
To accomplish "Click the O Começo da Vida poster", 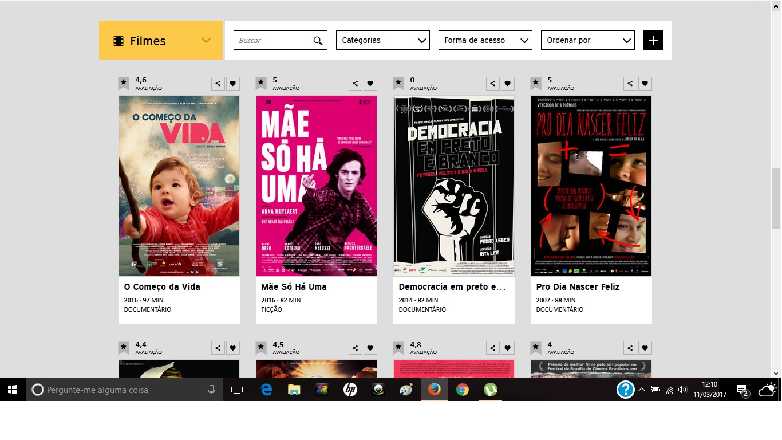I will pos(179,186).
